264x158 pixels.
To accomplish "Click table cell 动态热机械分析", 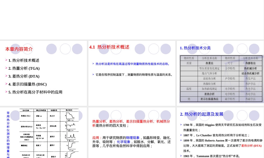I will [x=251, y=73].
